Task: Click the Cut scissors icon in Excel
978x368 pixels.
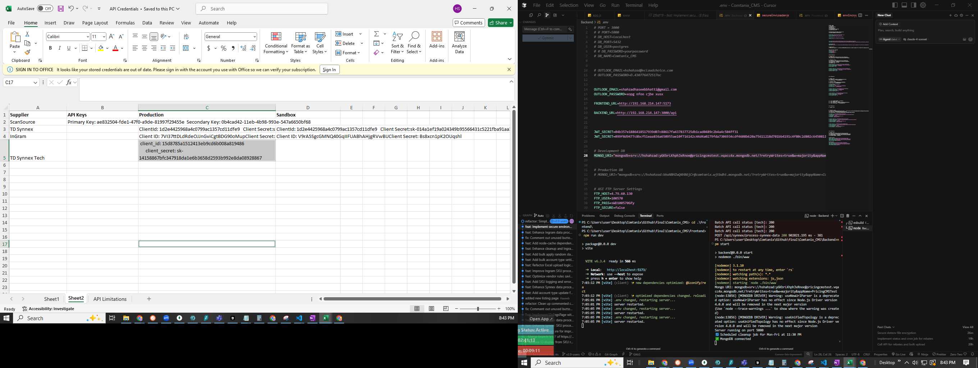Action: coord(27,34)
